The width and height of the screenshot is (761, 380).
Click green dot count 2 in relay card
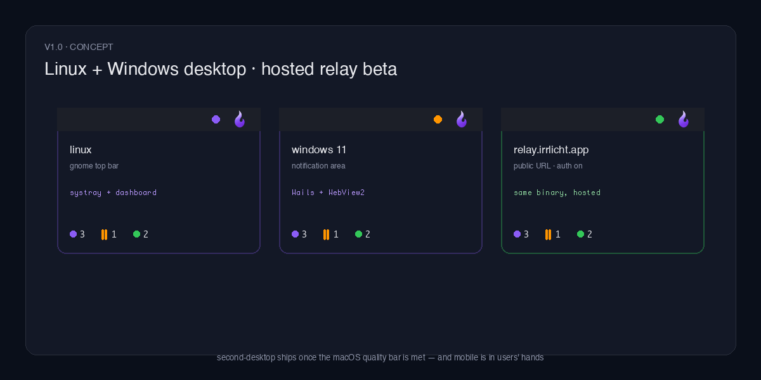pyautogui.click(x=585, y=234)
